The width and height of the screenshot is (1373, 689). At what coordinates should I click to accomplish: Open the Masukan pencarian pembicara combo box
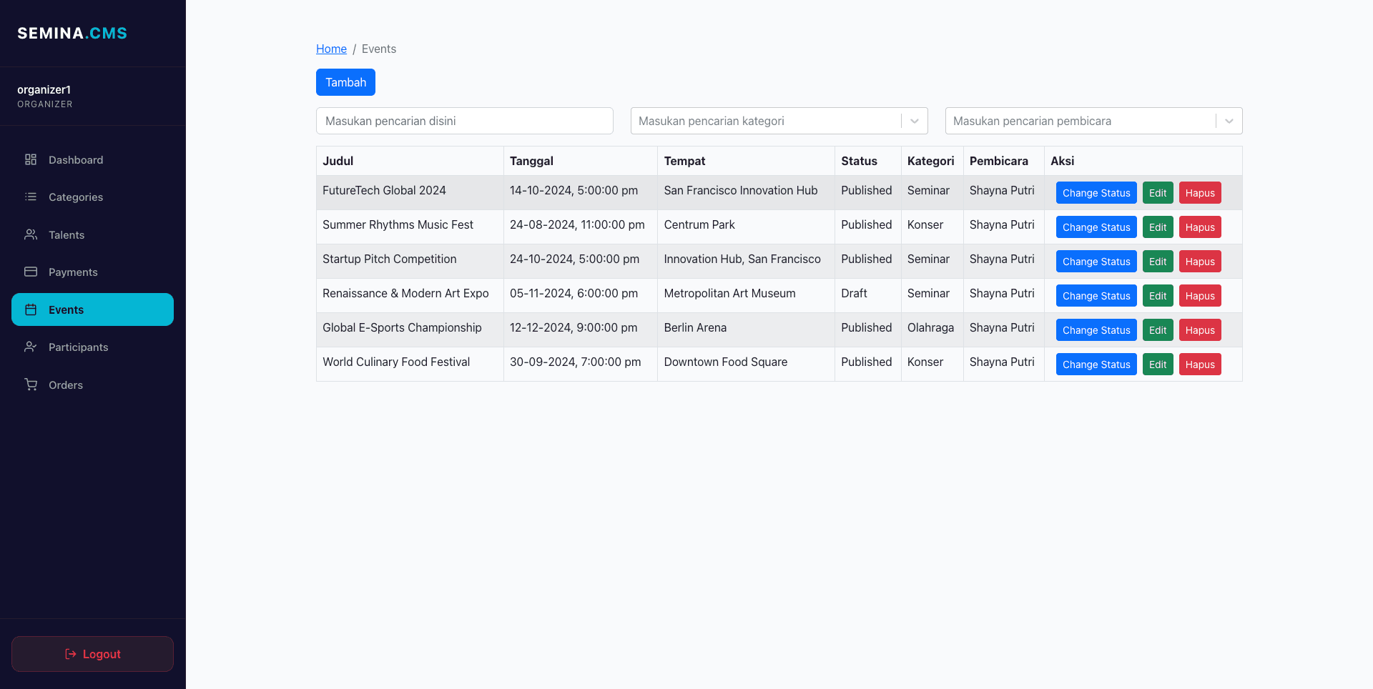point(1094,121)
